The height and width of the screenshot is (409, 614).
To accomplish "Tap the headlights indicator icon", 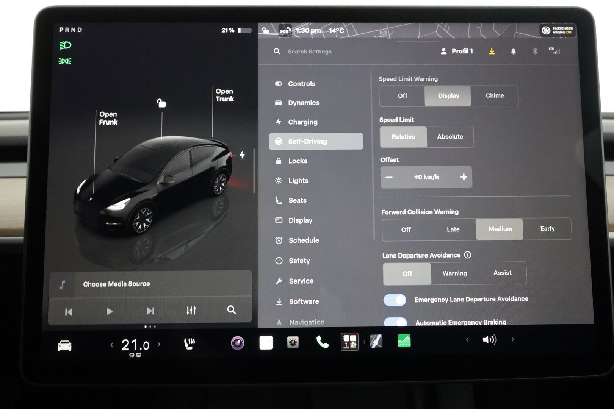I will pyautogui.click(x=65, y=45).
